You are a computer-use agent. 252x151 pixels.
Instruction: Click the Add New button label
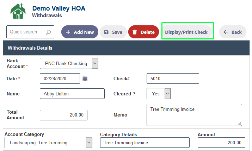(x=84, y=32)
